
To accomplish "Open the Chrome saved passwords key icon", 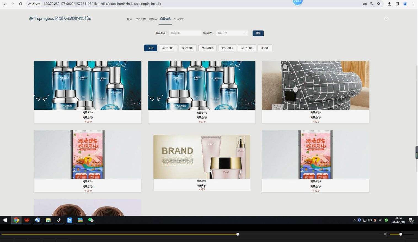I will [365, 4].
